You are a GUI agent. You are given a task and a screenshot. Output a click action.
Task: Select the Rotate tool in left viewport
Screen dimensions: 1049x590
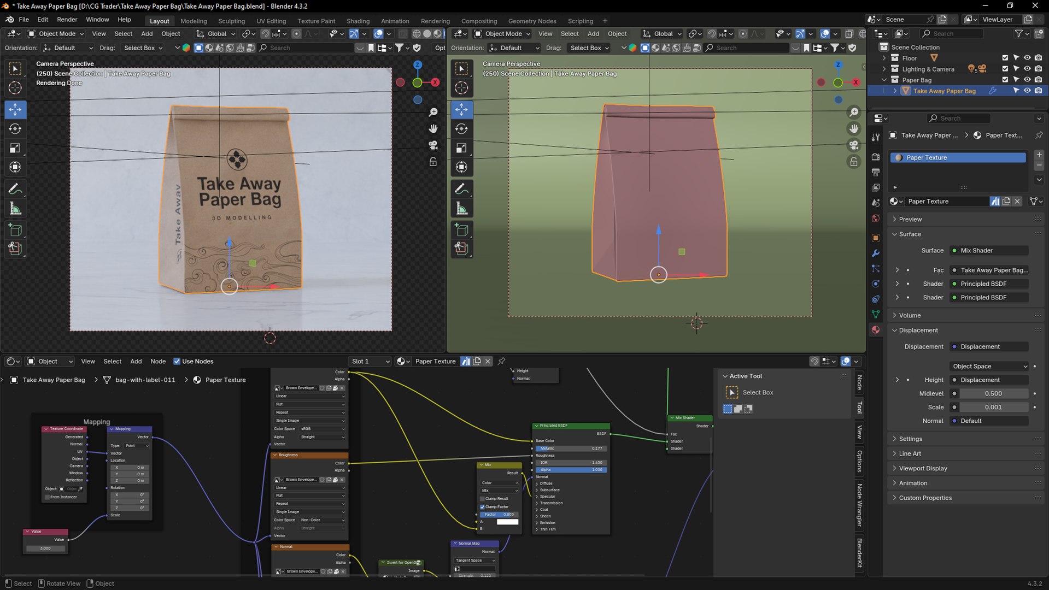15,129
